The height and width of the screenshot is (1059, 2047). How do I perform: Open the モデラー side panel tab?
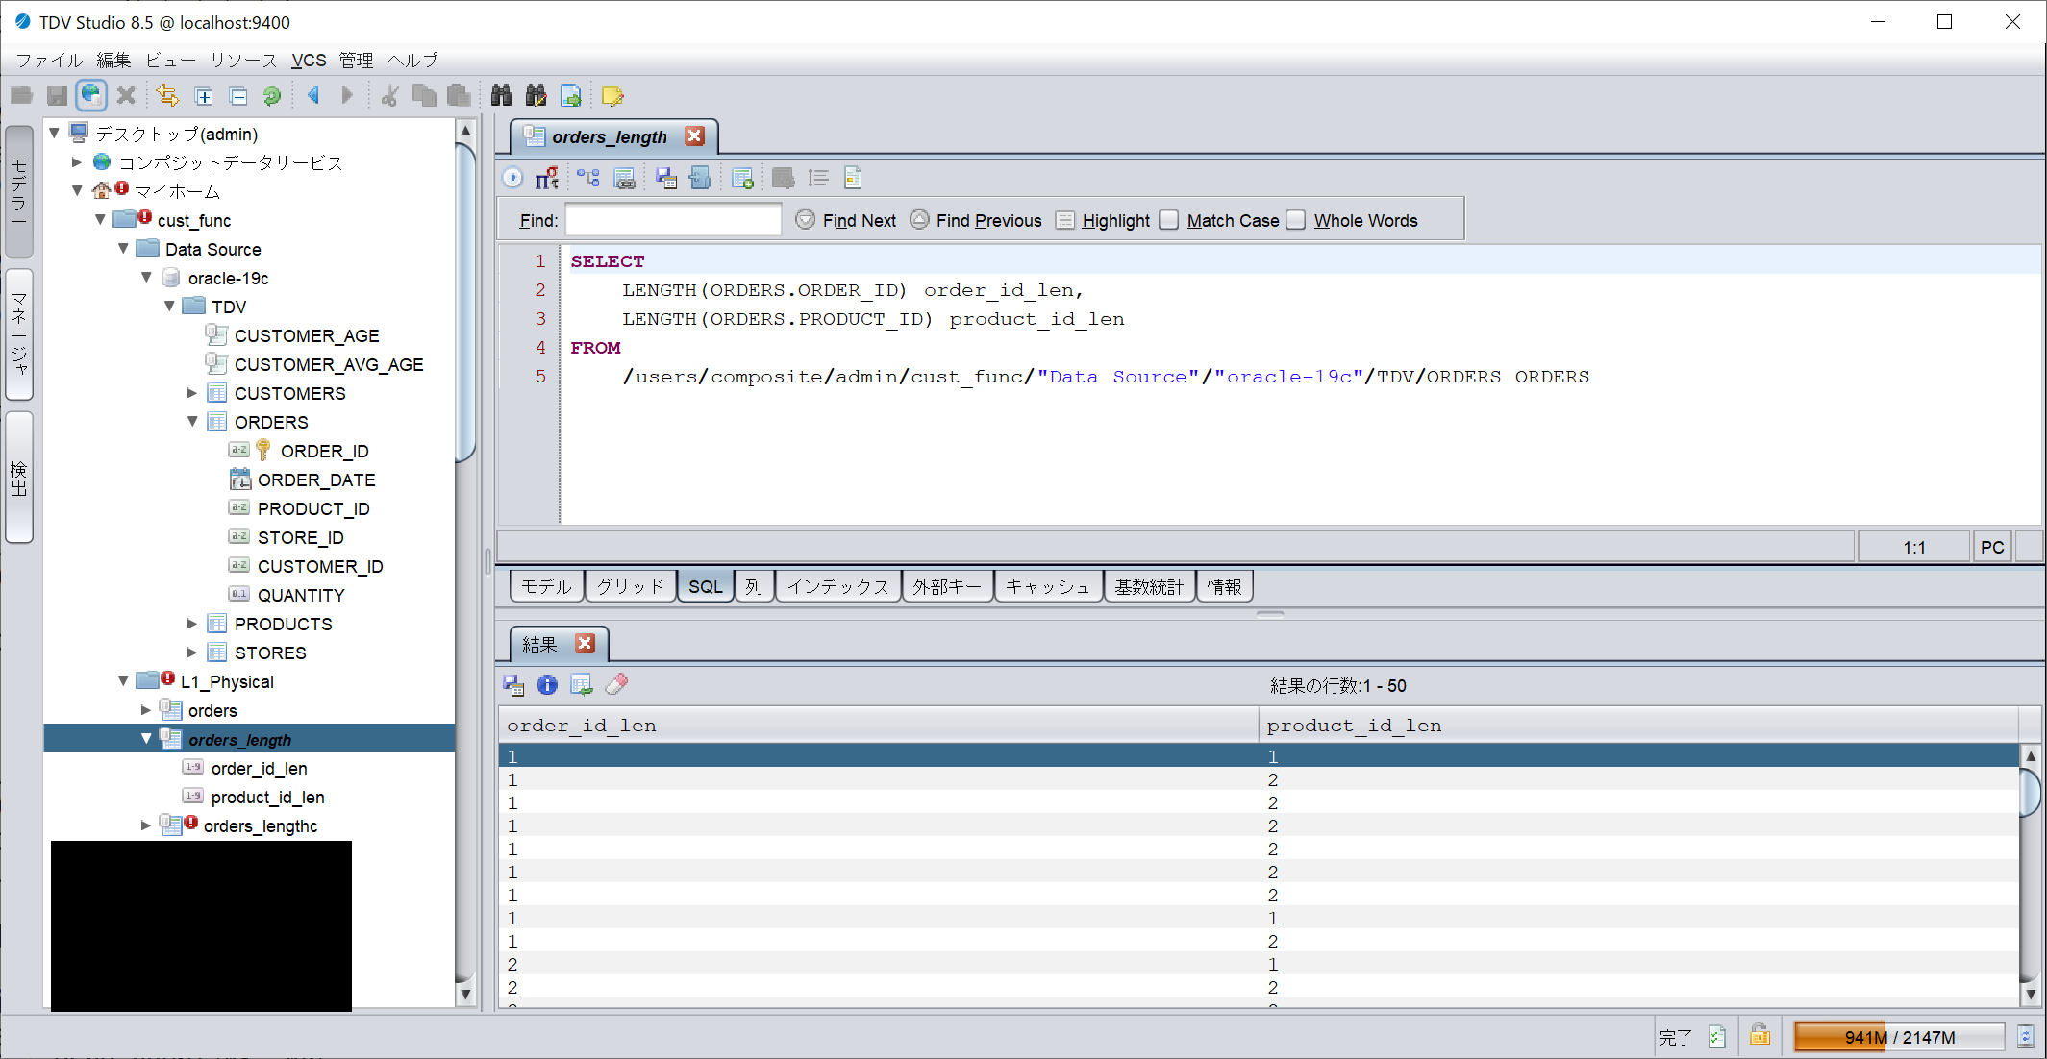click(19, 191)
